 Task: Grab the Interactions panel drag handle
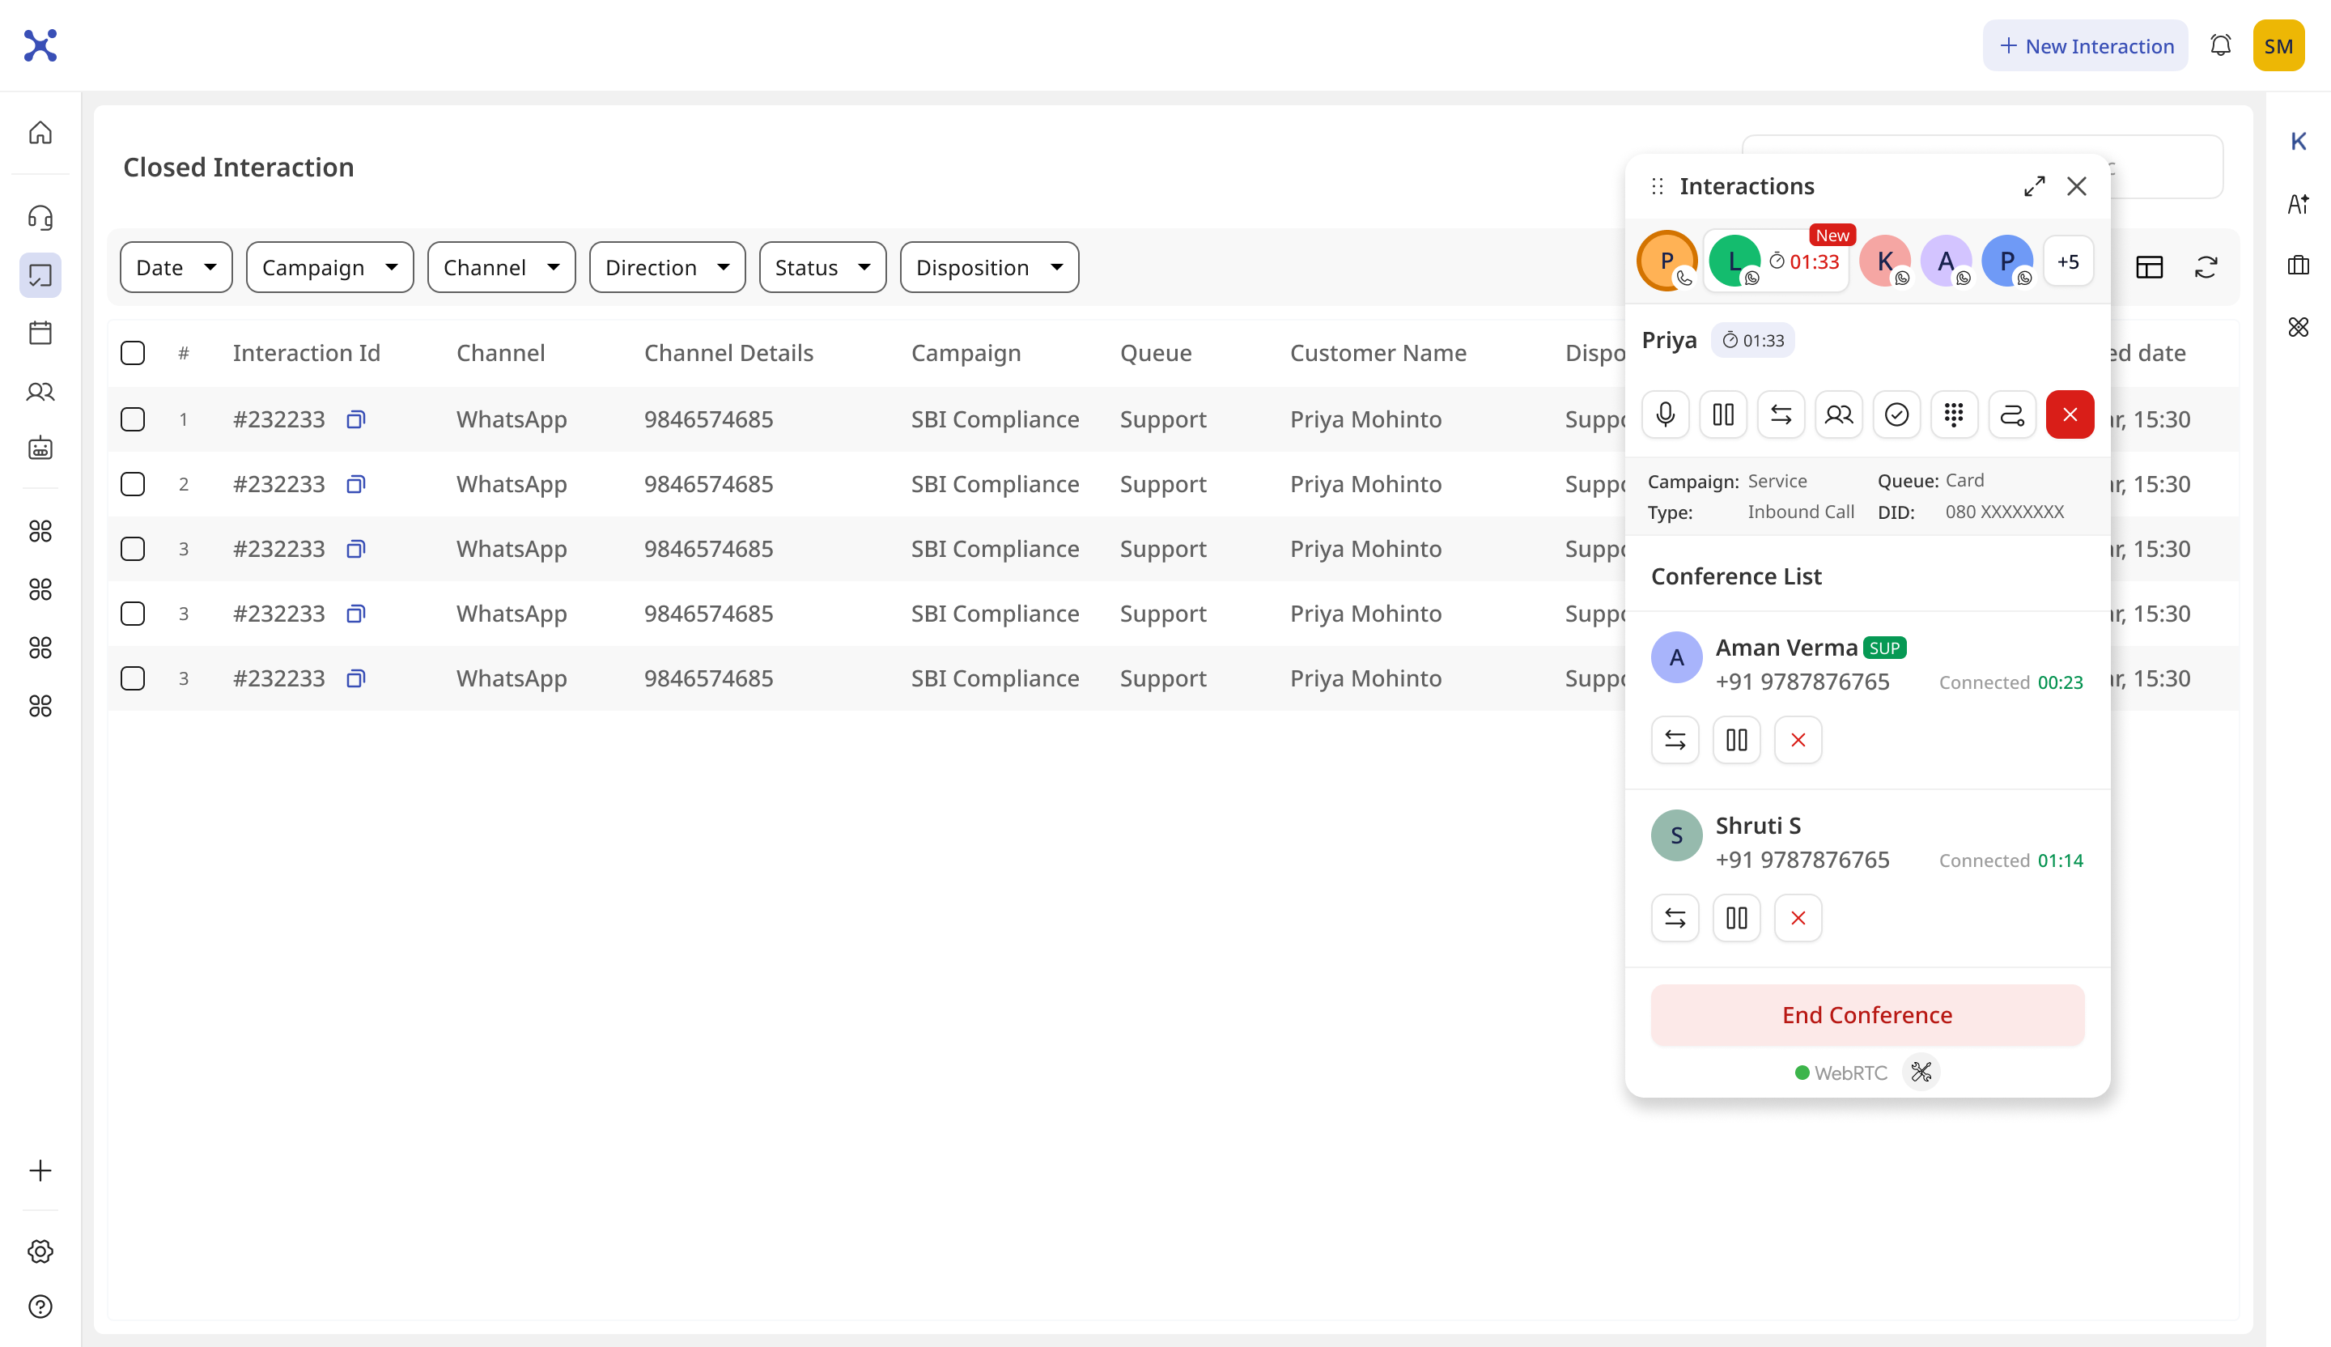(1657, 186)
